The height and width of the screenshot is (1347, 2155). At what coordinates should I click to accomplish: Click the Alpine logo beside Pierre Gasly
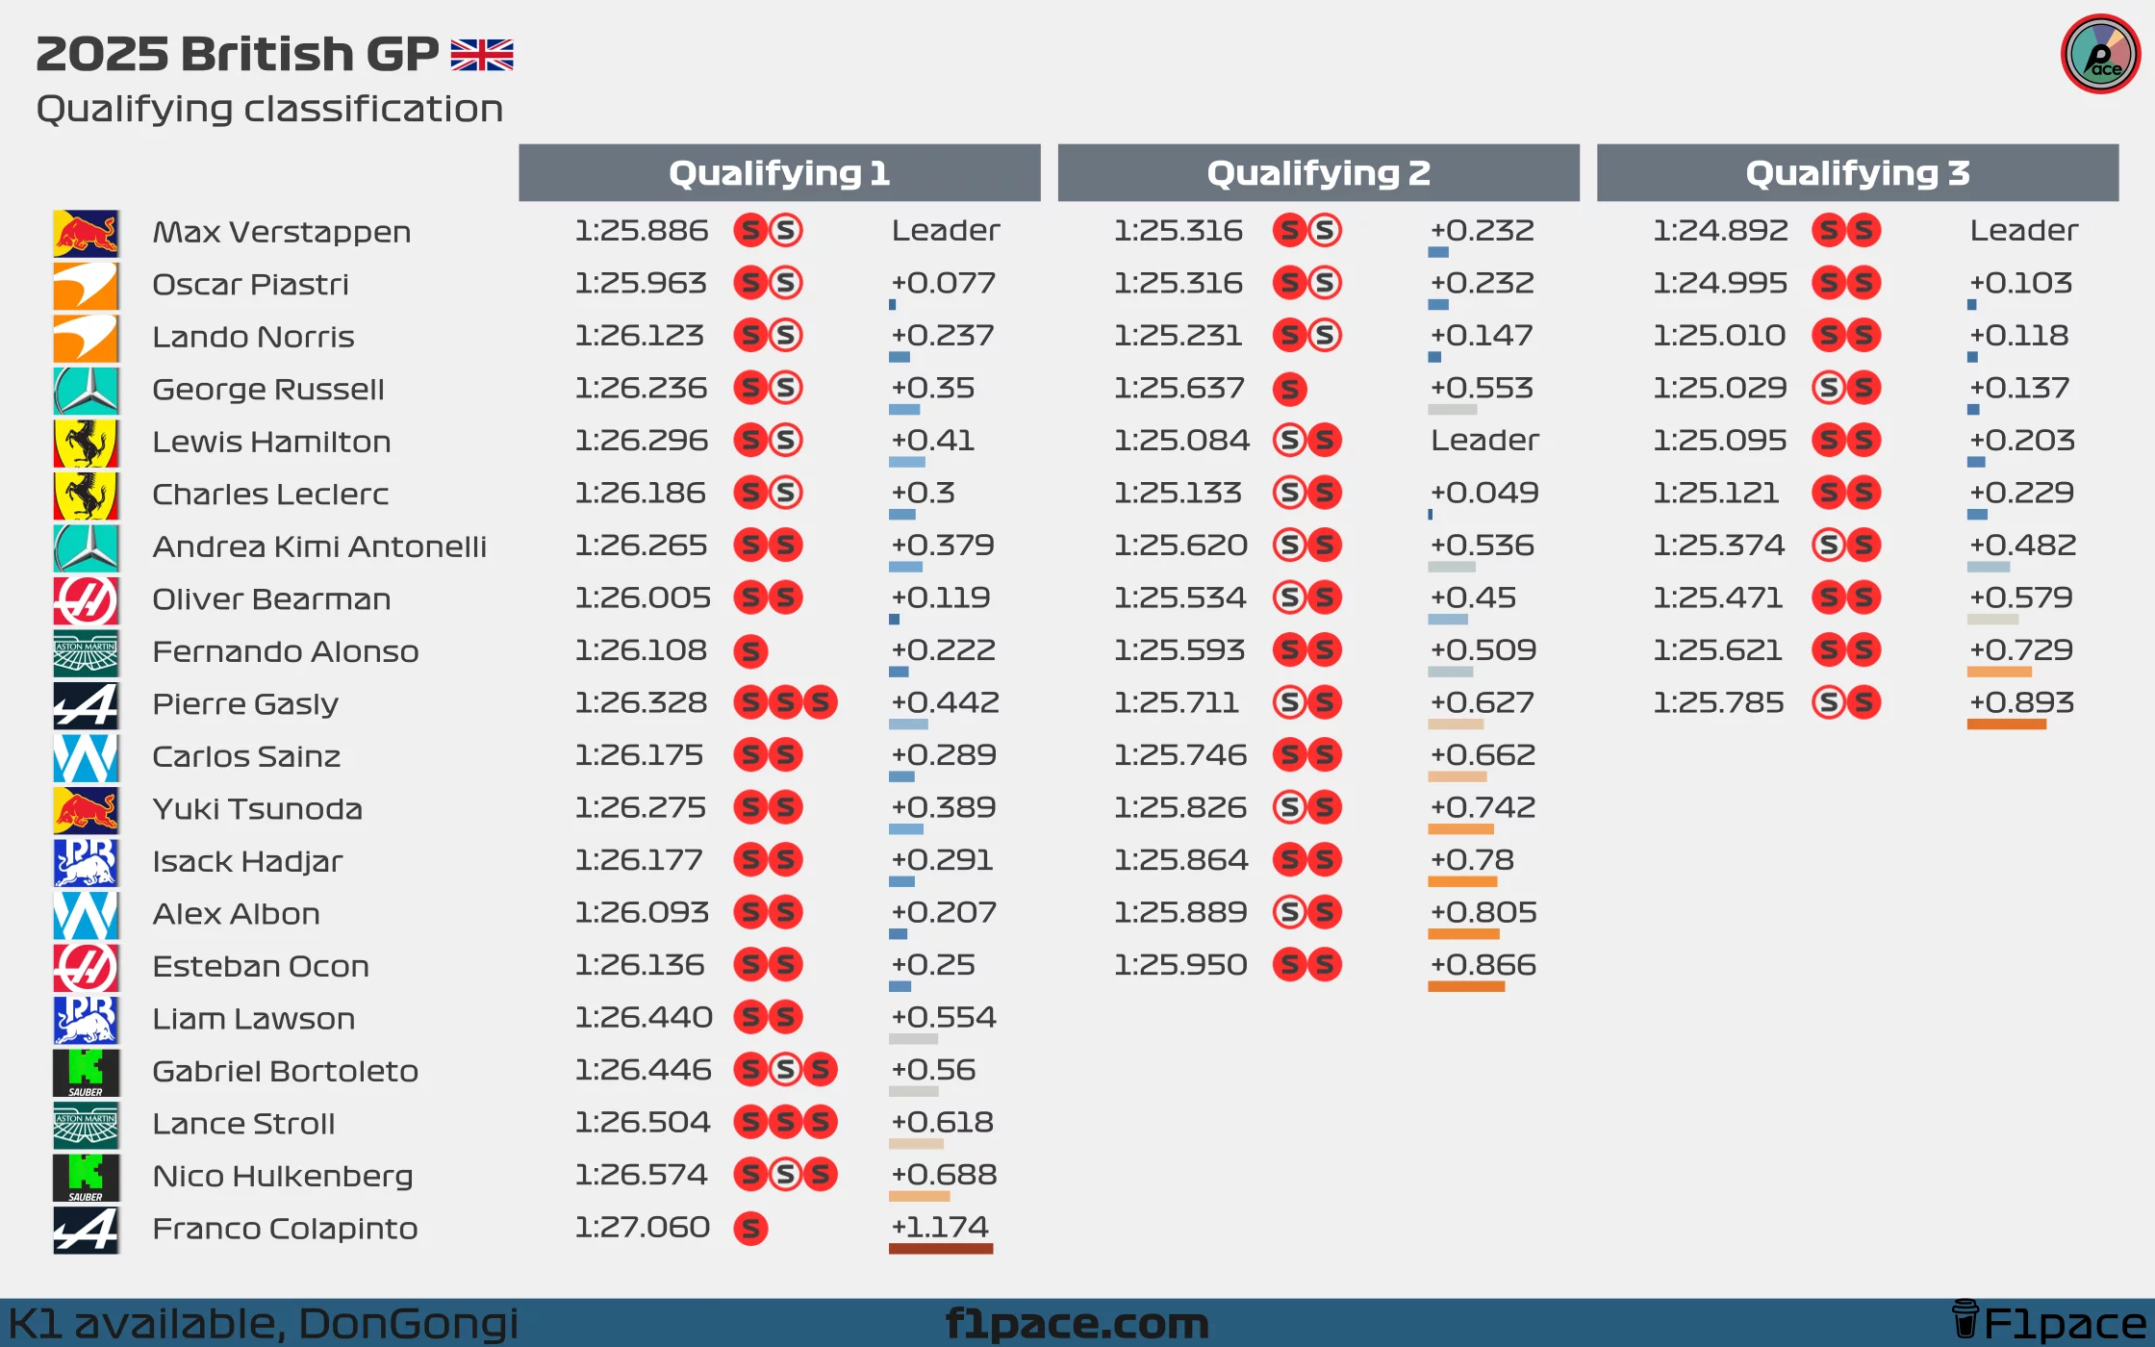86,705
